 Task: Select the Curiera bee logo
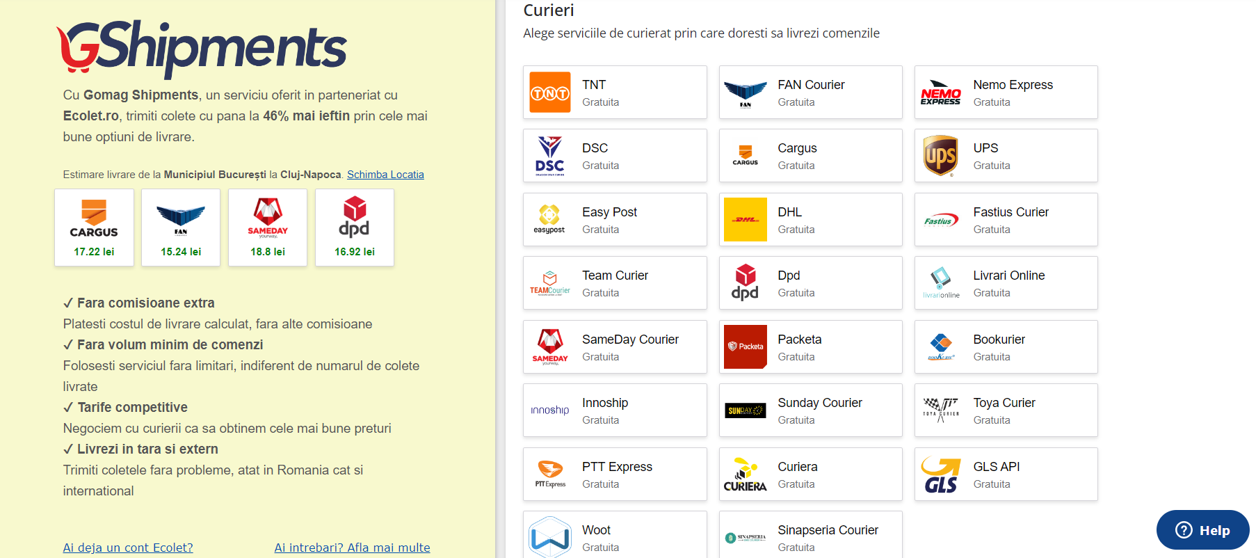click(x=745, y=475)
